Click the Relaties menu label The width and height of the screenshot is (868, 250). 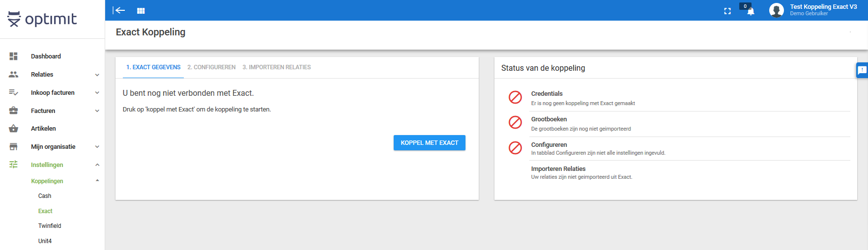[x=42, y=75]
